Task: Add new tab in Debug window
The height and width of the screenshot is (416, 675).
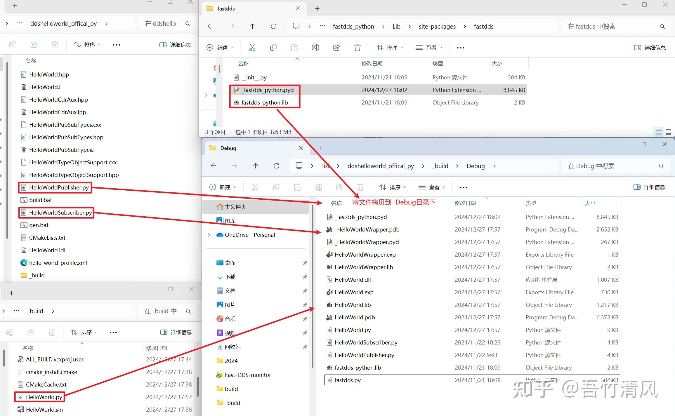Action: [320, 148]
